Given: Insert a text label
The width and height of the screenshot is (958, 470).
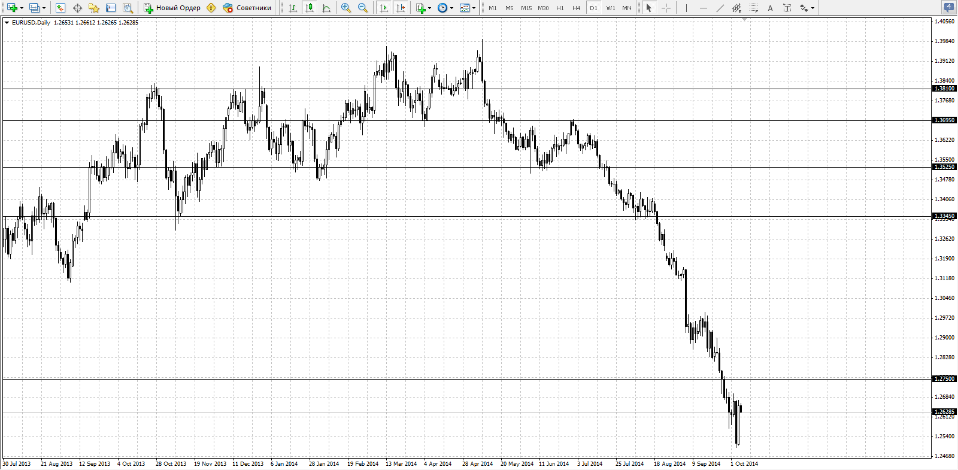Looking at the screenshot, I should [787, 8].
